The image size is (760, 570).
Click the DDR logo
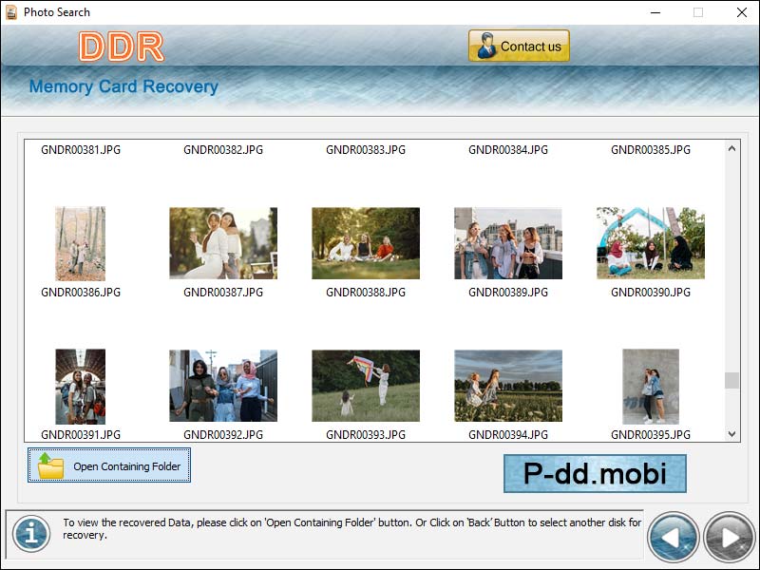tap(121, 45)
